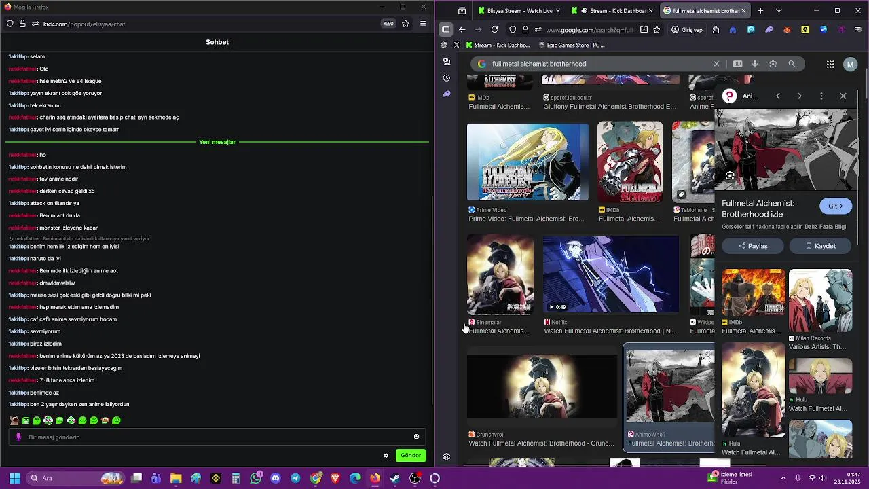This screenshot has width=869, height=489.
Task: Show next image in preview panel
Action: point(800,96)
